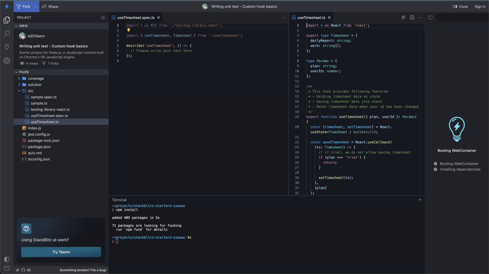Switch to the useTimesheet.spec.ts tab

[136, 17]
